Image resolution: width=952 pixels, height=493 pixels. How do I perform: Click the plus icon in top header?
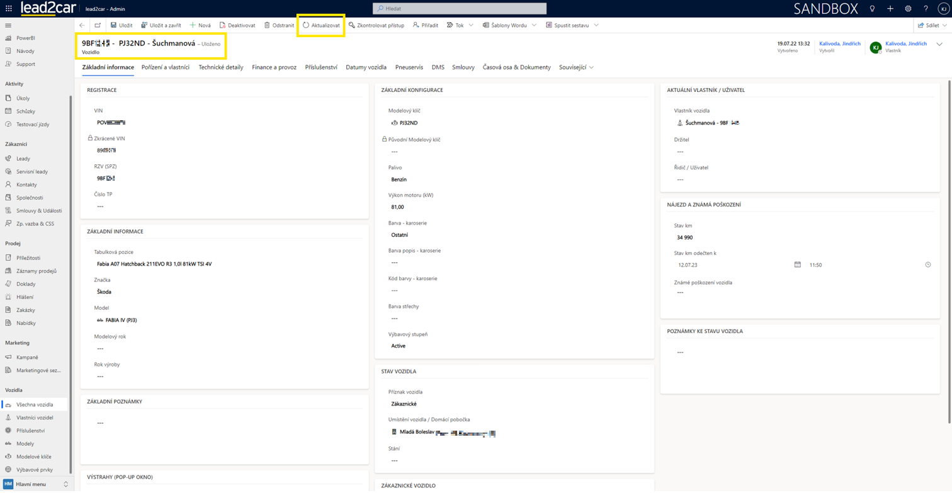pos(890,9)
